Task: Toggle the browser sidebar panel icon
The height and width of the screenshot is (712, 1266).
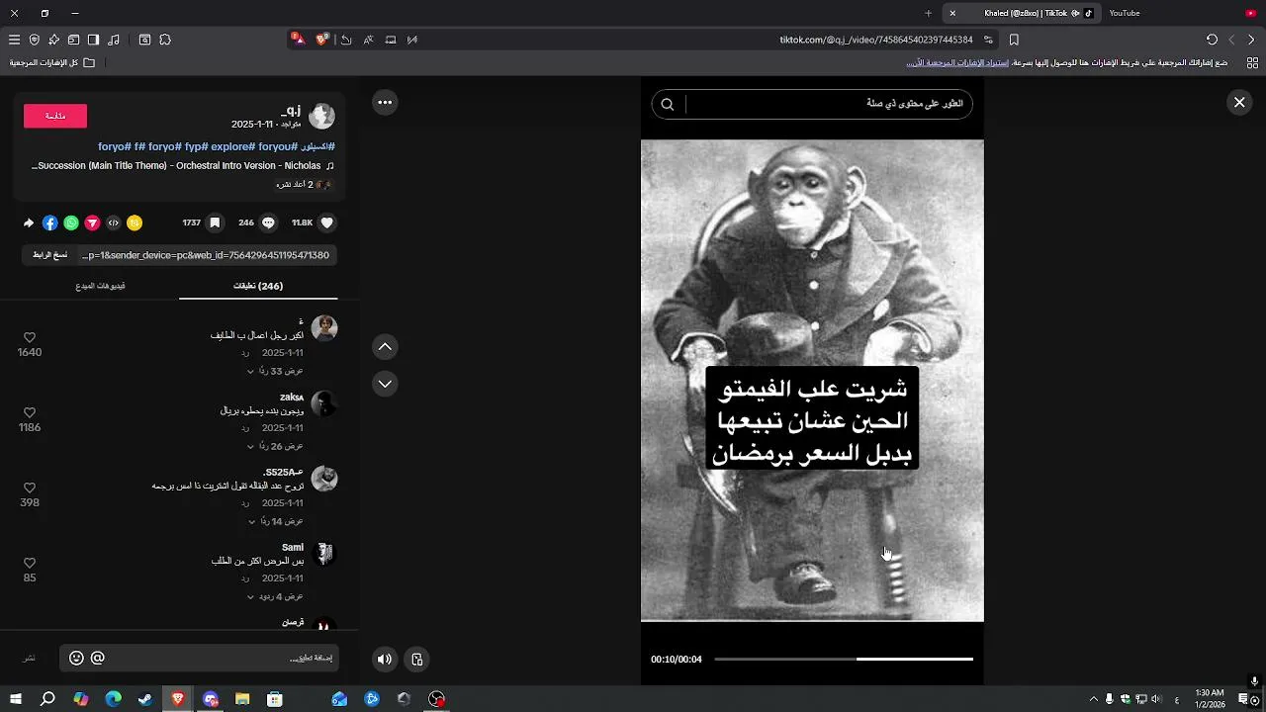Action: pyautogui.click(x=93, y=40)
